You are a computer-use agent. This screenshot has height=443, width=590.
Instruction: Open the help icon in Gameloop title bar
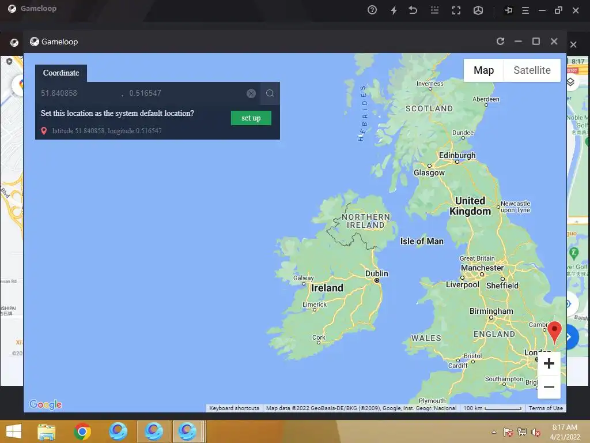pos(372,10)
